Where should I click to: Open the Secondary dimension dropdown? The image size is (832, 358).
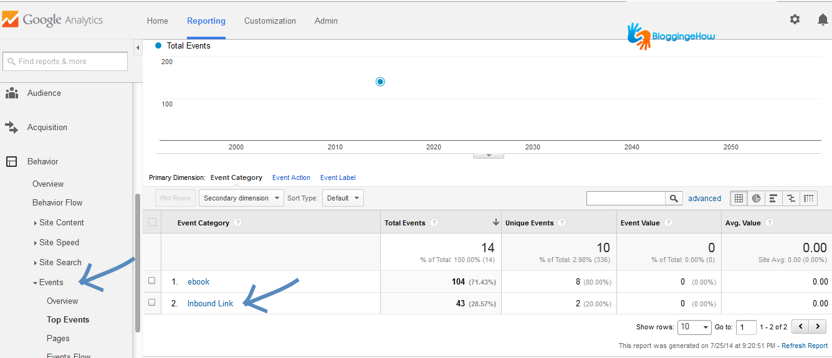click(x=241, y=199)
